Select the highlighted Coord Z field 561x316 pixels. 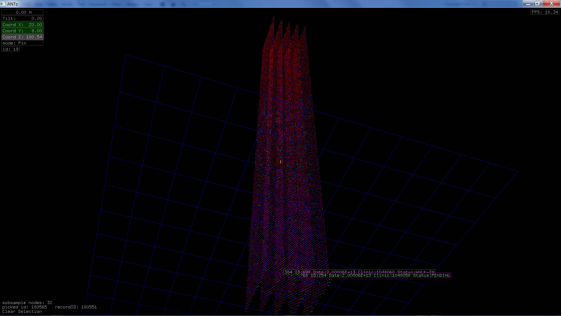(22, 37)
